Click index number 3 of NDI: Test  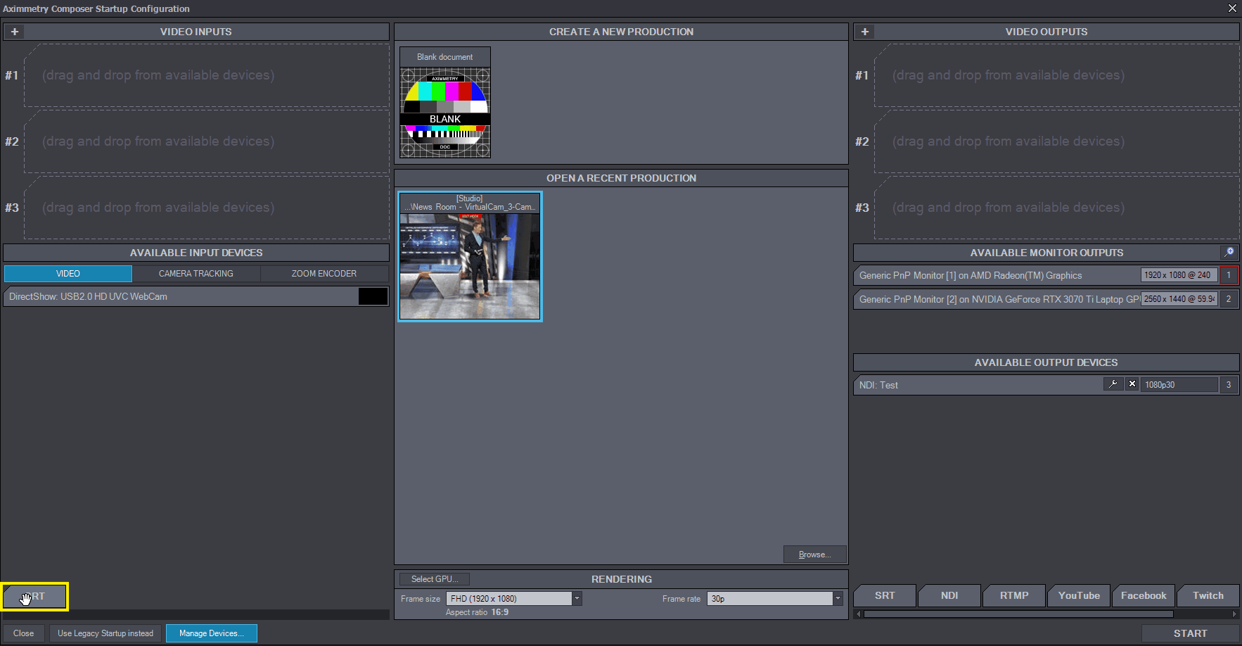pyautogui.click(x=1229, y=385)
